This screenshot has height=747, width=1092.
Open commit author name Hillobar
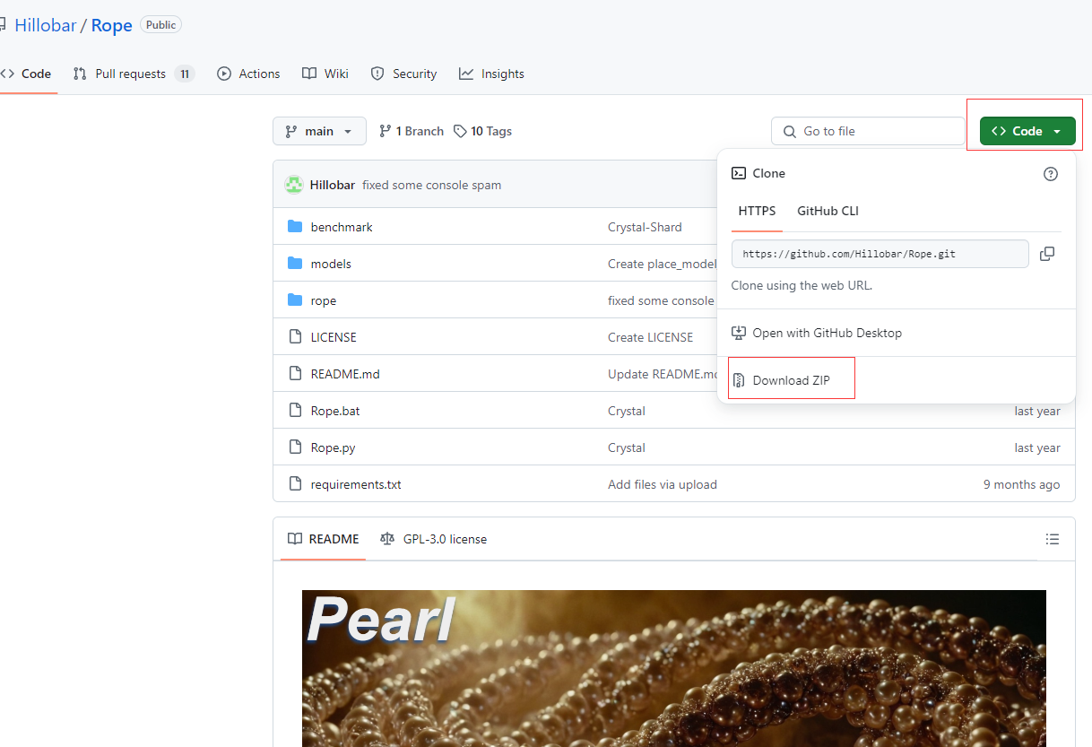coord(333,185)
